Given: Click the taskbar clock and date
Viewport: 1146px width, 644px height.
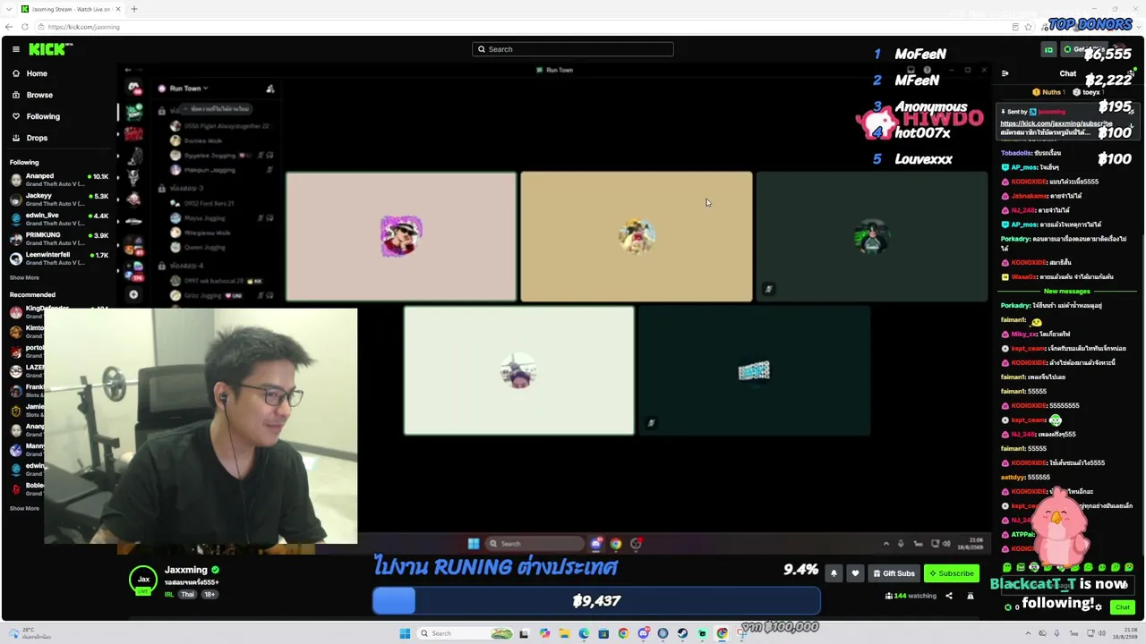Looking at the screenshot, I should click(1124, 633).
